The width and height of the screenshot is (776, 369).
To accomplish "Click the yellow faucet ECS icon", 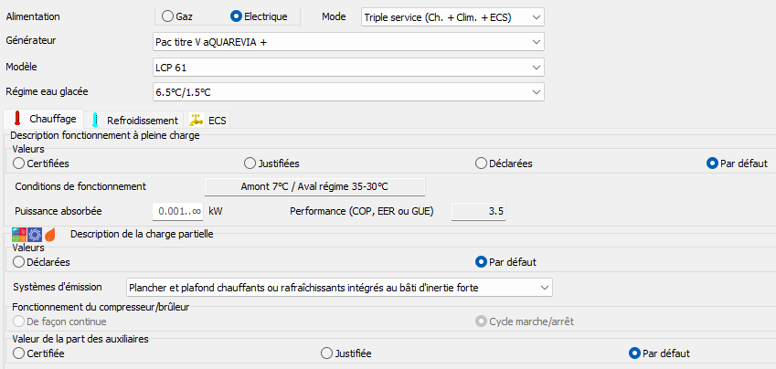I will (197, 120).
